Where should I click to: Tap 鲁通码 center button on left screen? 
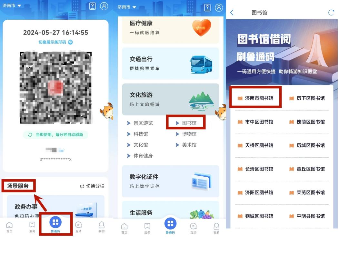tap(55, 224)
